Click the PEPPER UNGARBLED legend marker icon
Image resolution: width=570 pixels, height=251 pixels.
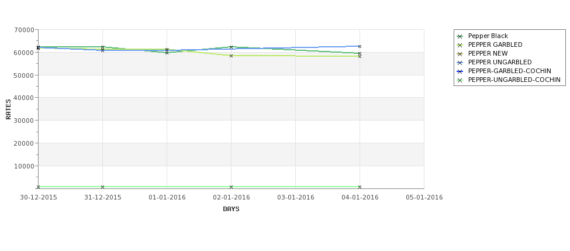pos(460,63)
